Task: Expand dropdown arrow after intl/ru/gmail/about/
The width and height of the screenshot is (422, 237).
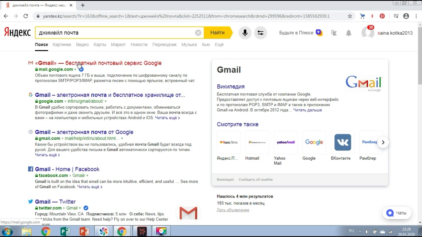Action: [x=106, y=101]
